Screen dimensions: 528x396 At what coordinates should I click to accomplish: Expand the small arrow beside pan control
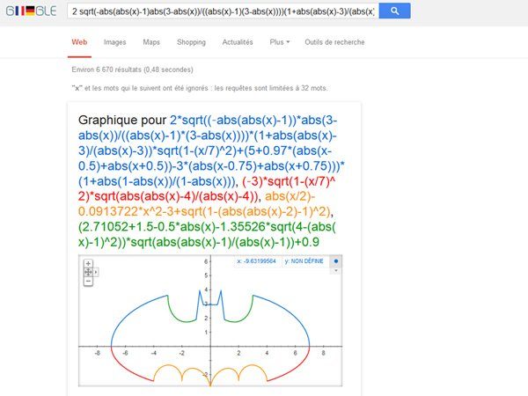(96, 272)
